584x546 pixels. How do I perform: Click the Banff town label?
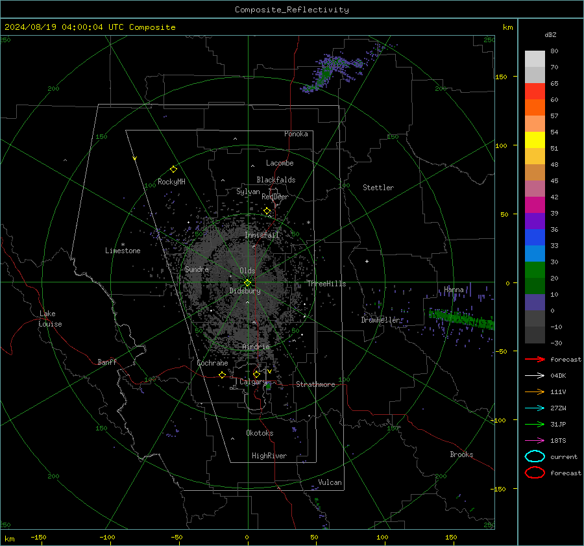(x=107, y=362)
